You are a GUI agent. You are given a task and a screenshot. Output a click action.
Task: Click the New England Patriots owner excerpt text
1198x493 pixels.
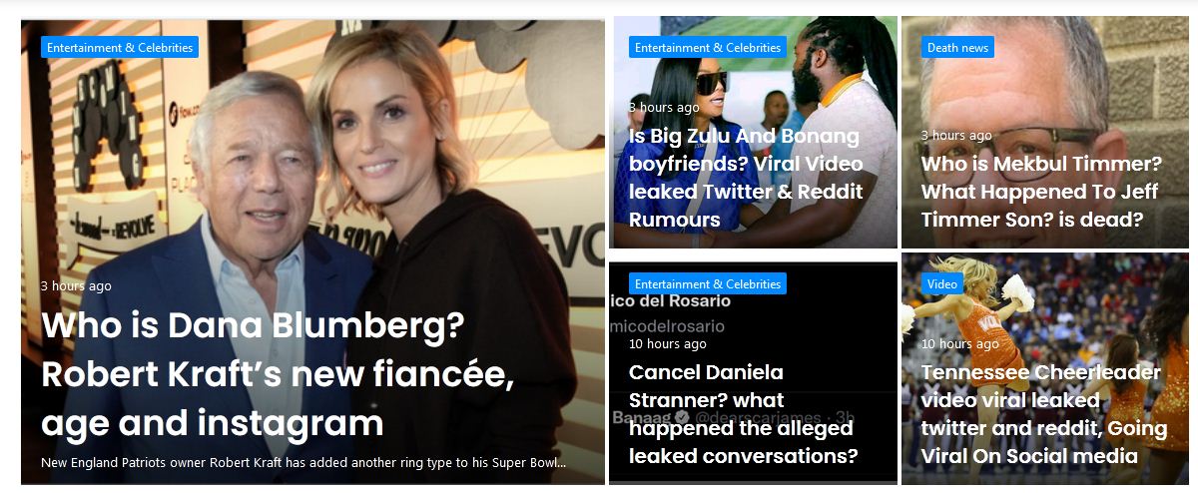pos(304,463)
